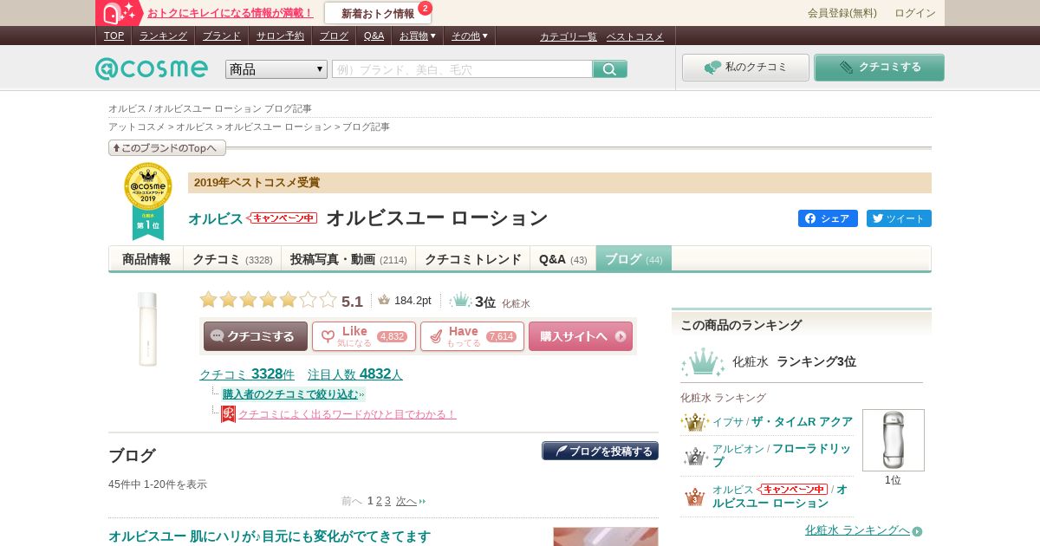Click the 2019 Best Cosme award badge
Viewport: 1040px width, 546px height.
(x=148, y=201)
